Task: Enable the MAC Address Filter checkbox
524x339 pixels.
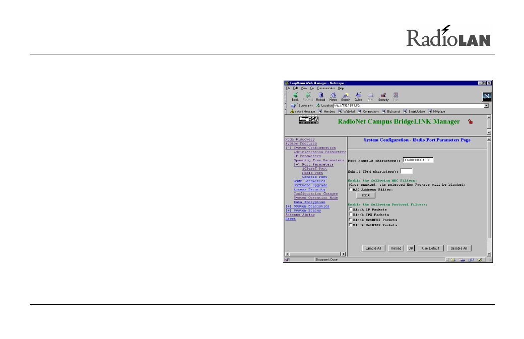Action: tap(350, 189)
